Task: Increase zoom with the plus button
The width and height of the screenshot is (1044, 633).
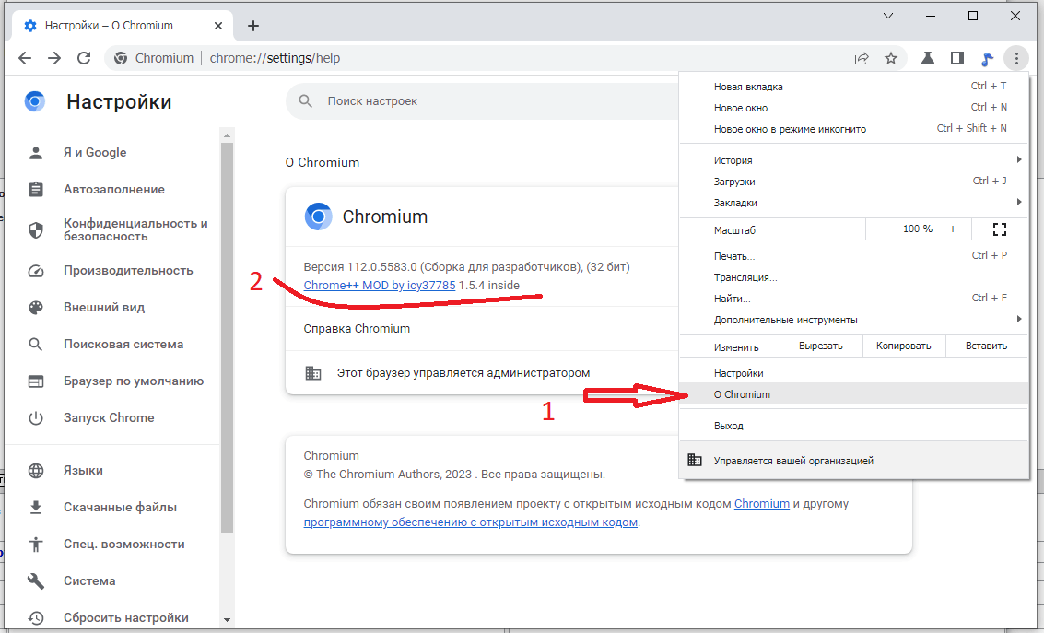Action: 953,229
